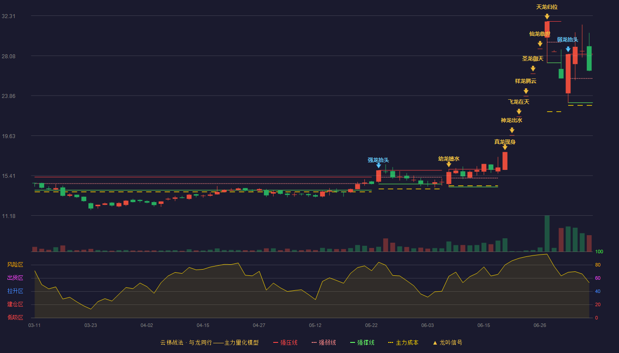The width and height of the screenshot is (619, 353).
Task: Click the 06-03 date label
Action: click(x=428, y=325)
